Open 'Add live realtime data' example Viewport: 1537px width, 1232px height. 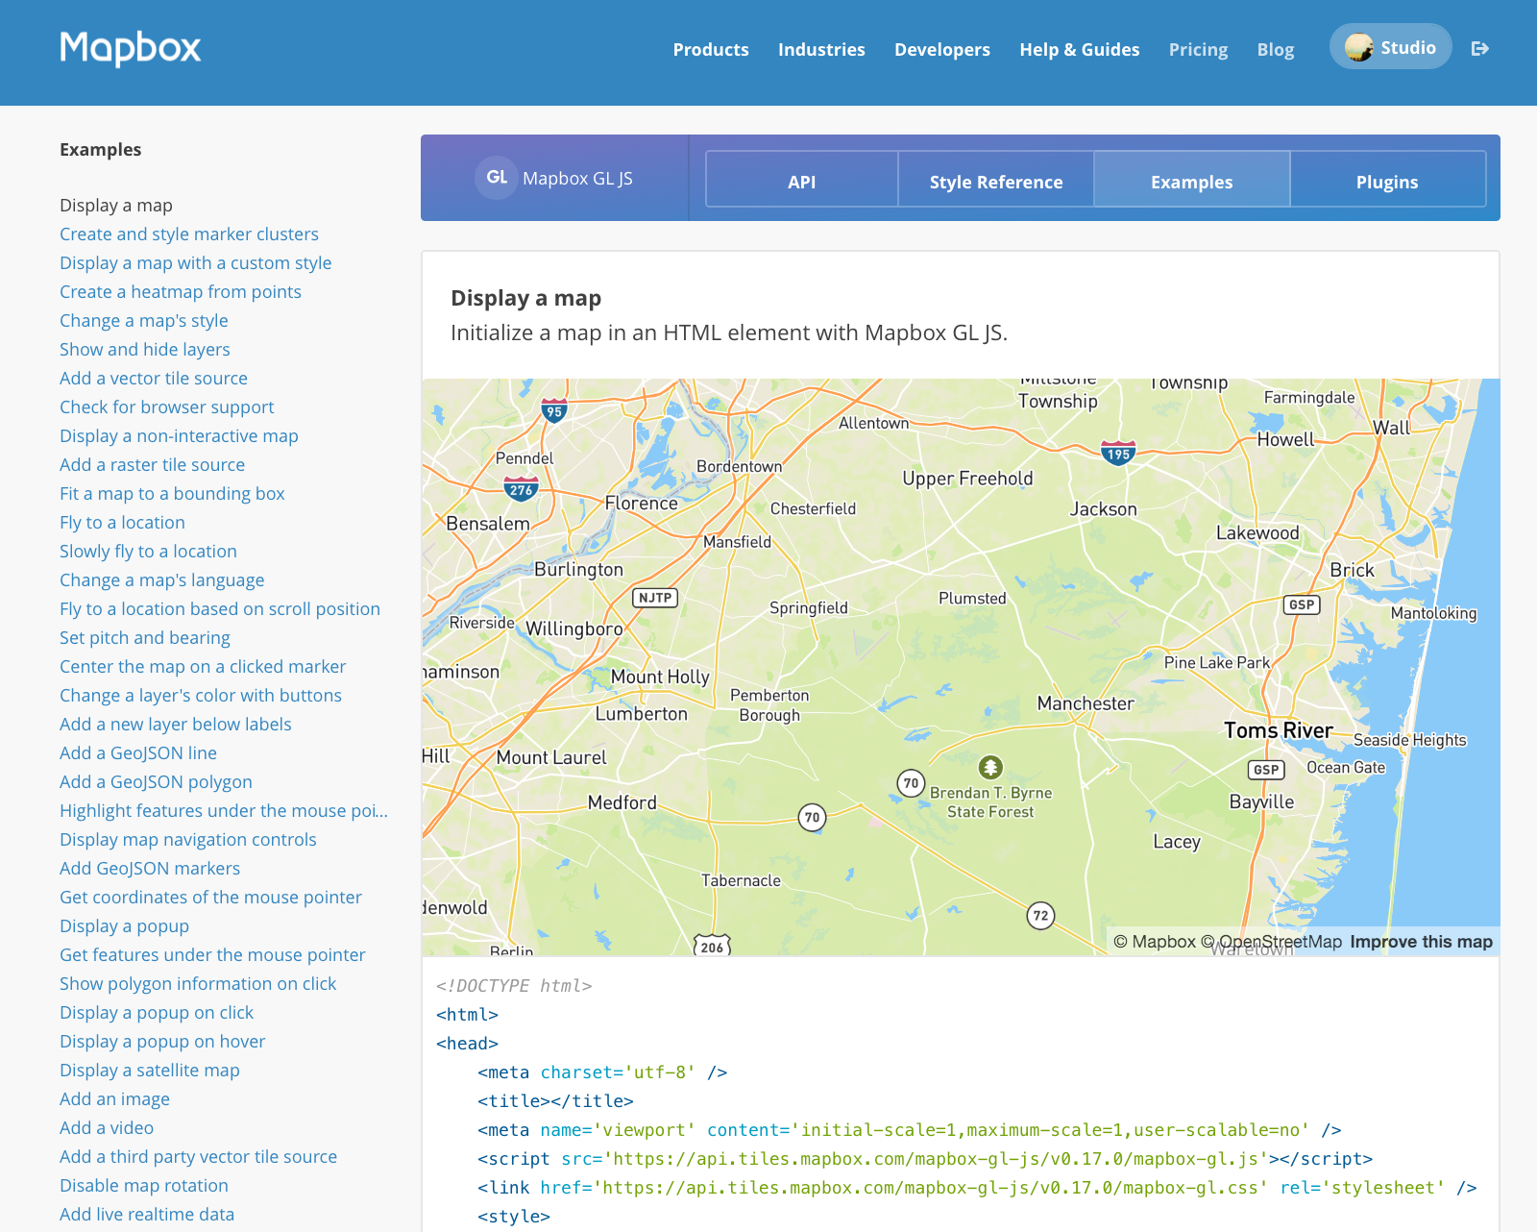(147, 1214)
